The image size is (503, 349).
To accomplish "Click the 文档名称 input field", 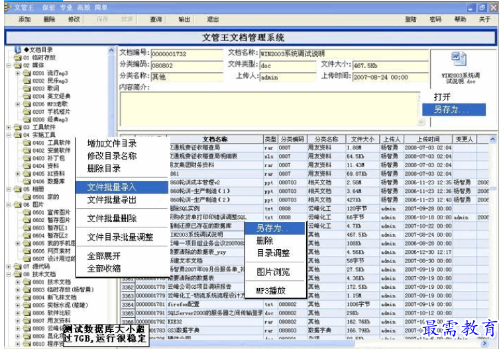I will pyautogui.click(x=344, y=54).
